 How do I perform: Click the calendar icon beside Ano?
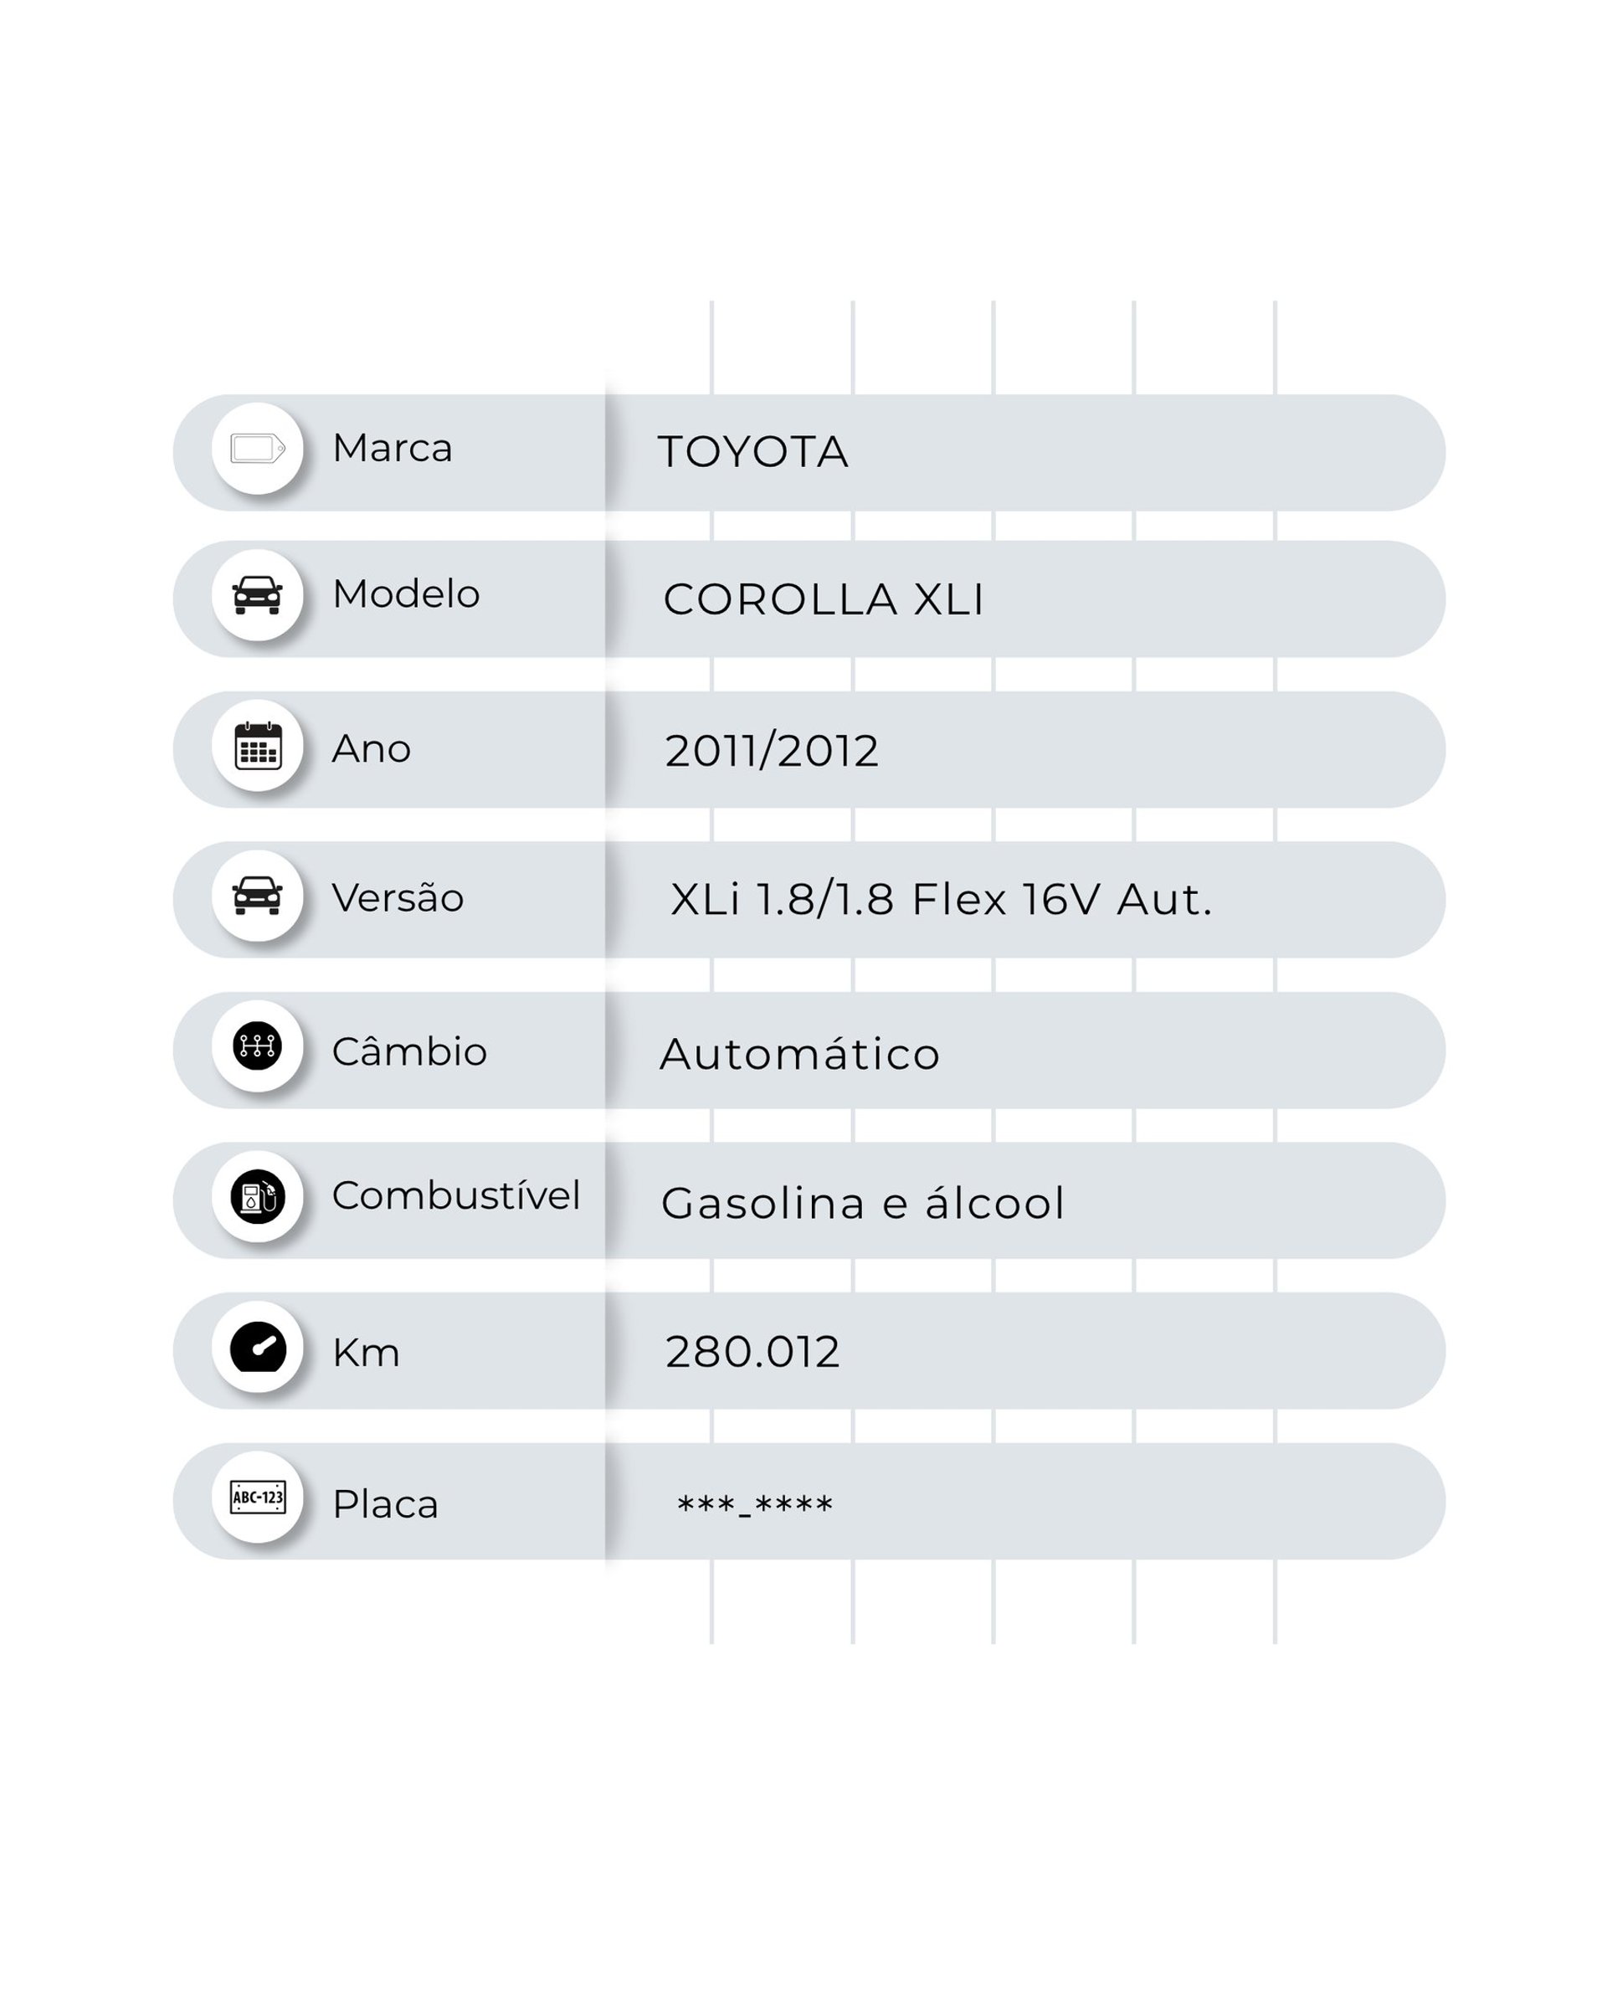click(257, 746)
